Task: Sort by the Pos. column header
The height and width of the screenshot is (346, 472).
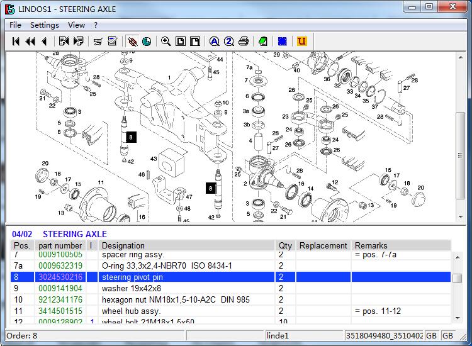Action: pos(22,245)
